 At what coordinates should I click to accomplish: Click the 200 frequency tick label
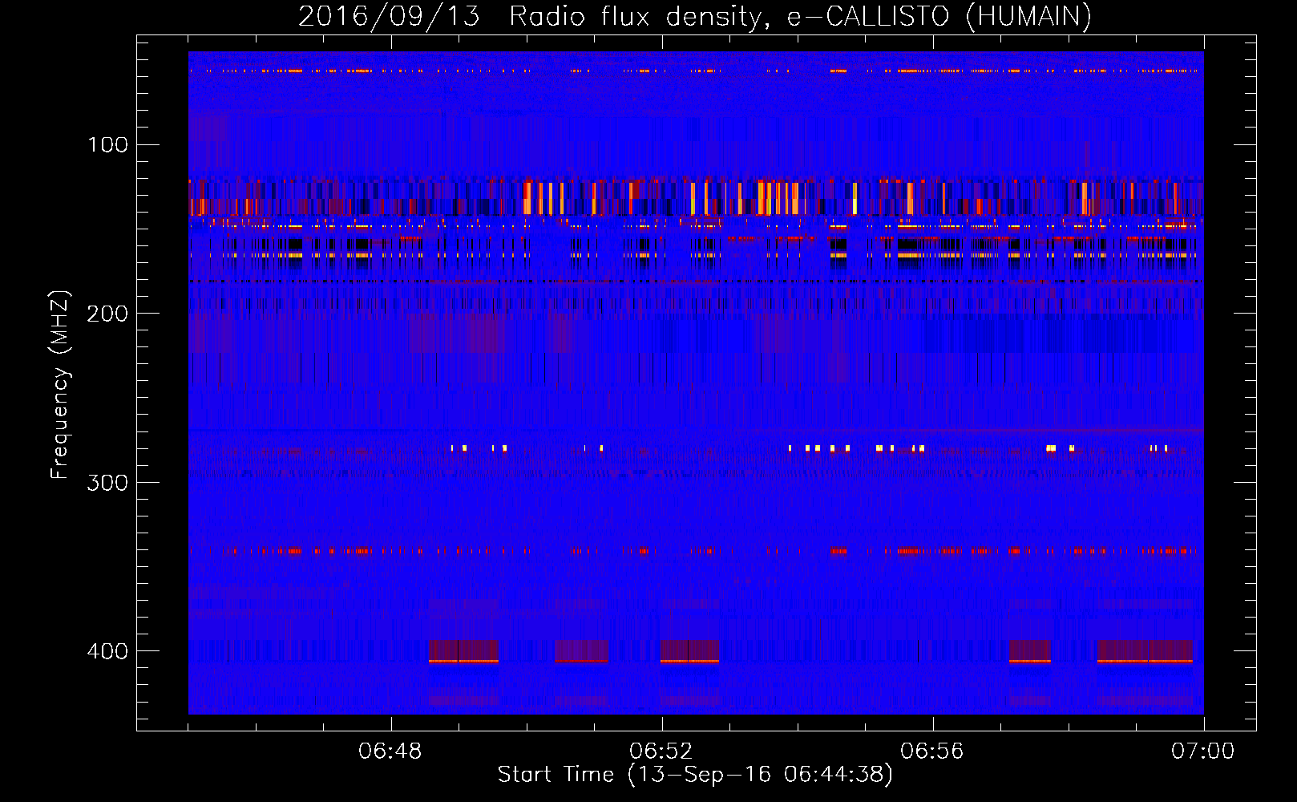[x=108, y=314]
